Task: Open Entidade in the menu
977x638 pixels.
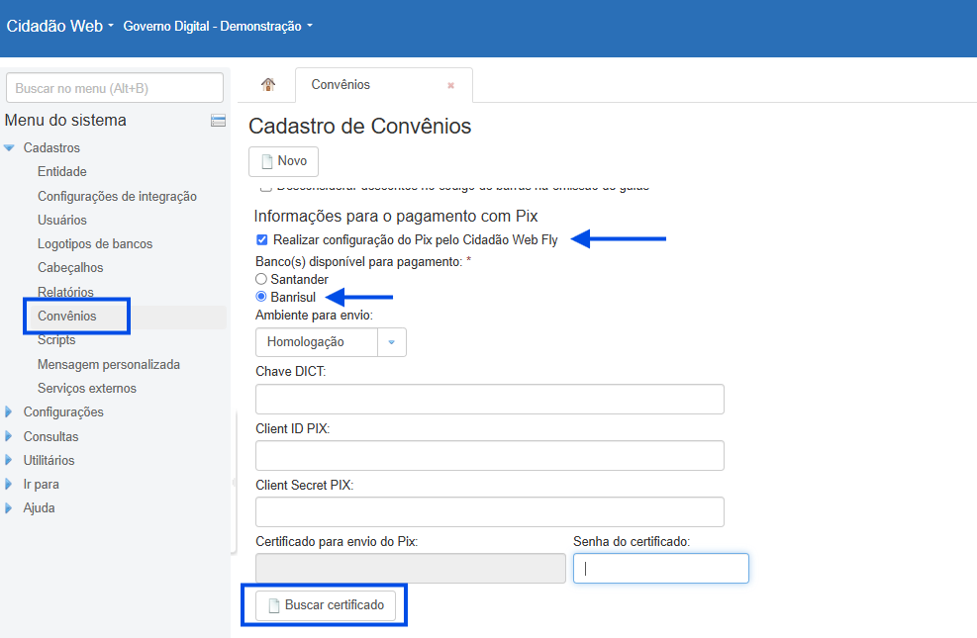Action: pos(61,172)
